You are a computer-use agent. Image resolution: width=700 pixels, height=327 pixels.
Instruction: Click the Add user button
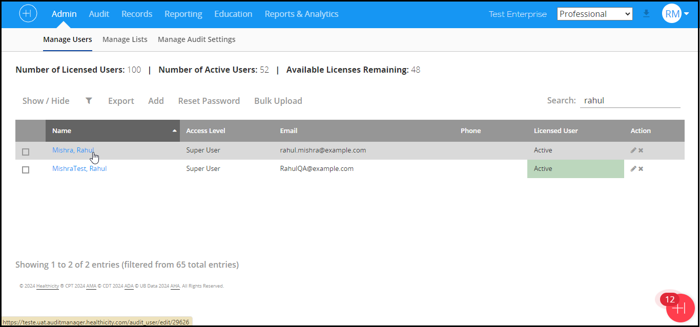(156, 101)
